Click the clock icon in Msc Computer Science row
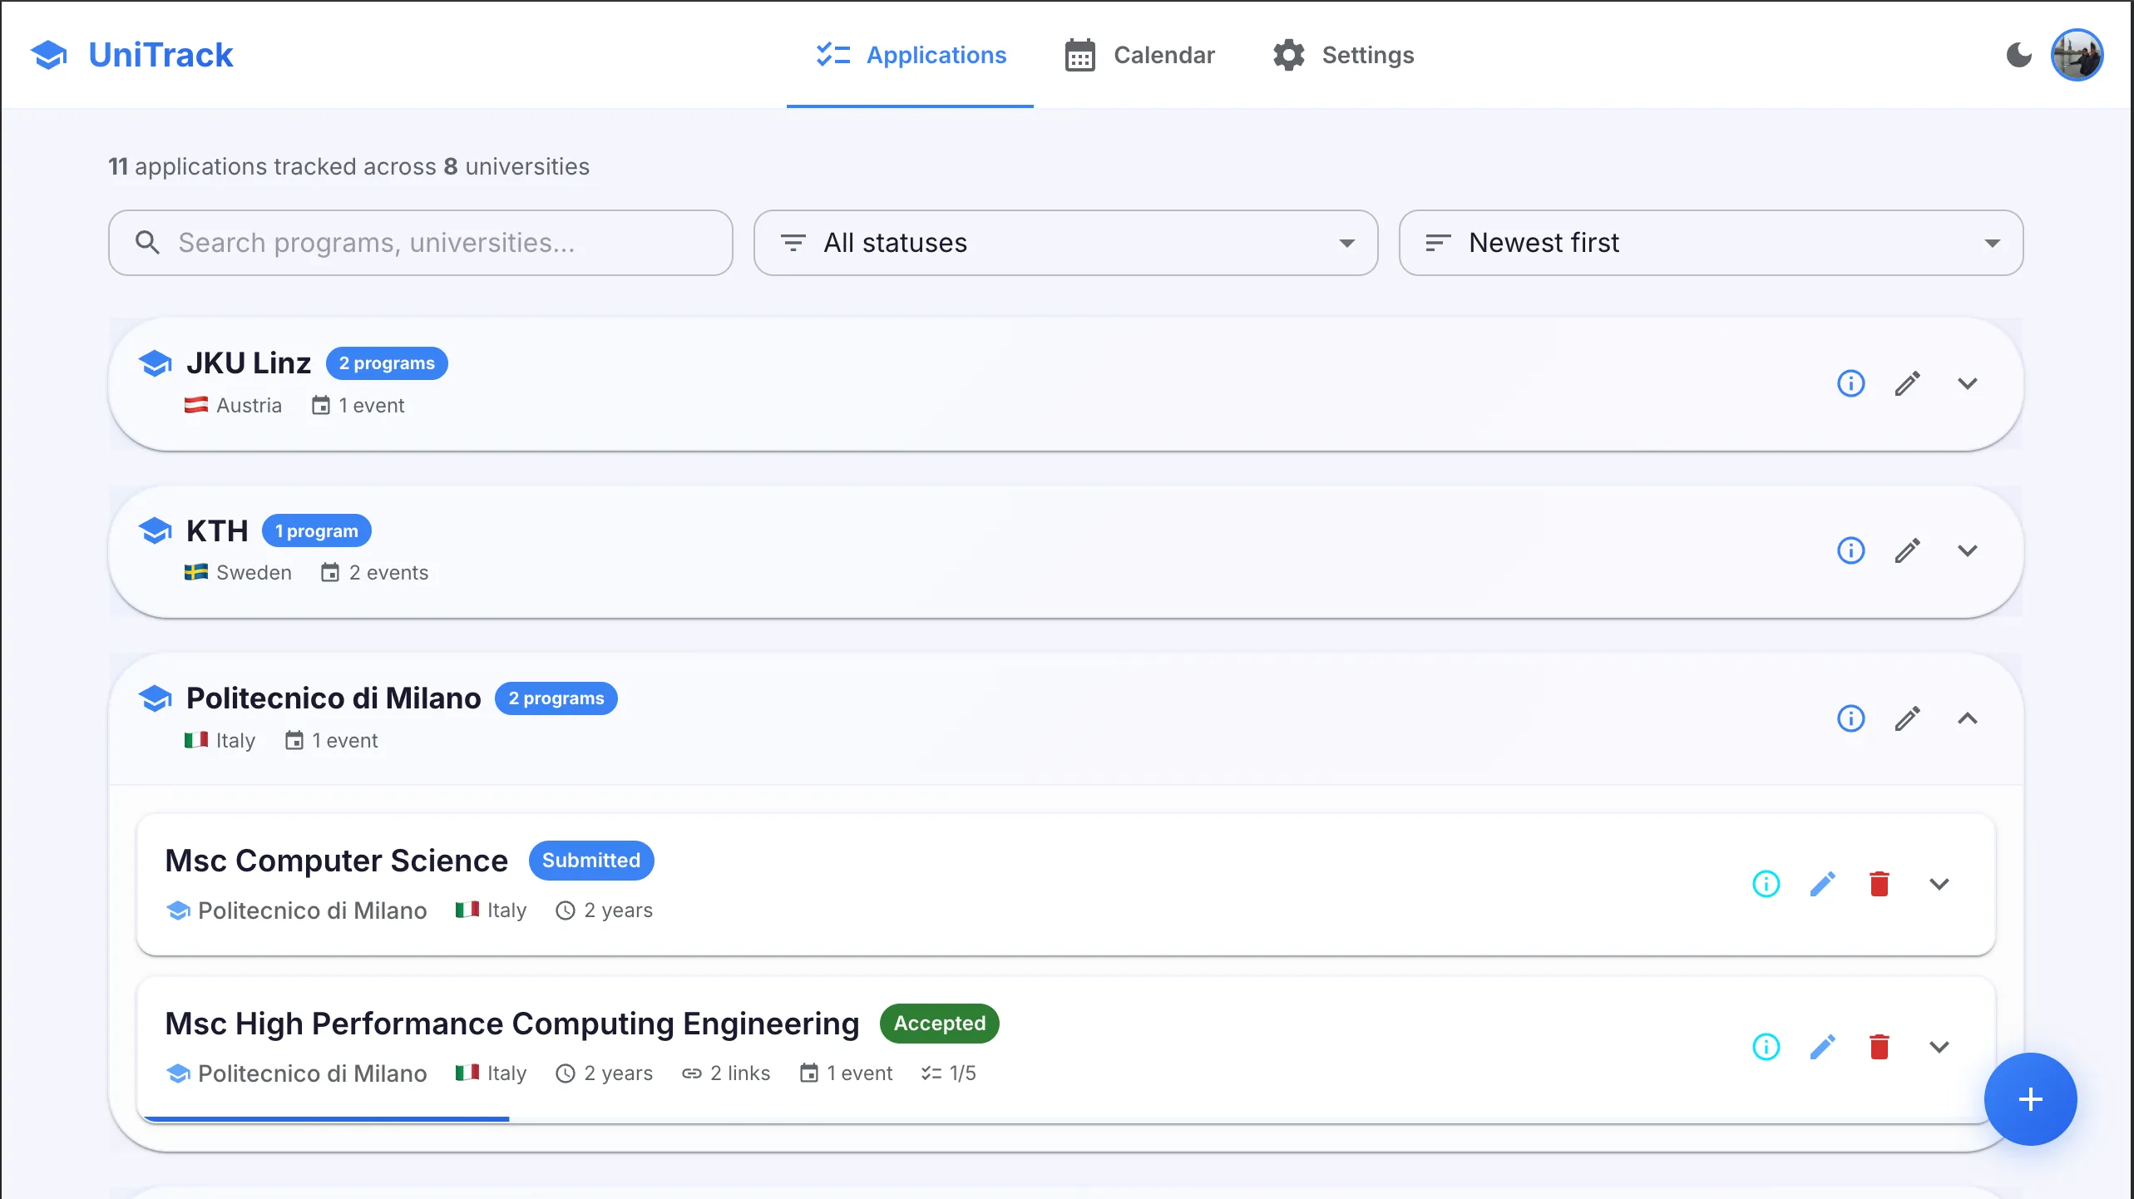Screen dimensions: 2134x1199 [x=566, y=910]
